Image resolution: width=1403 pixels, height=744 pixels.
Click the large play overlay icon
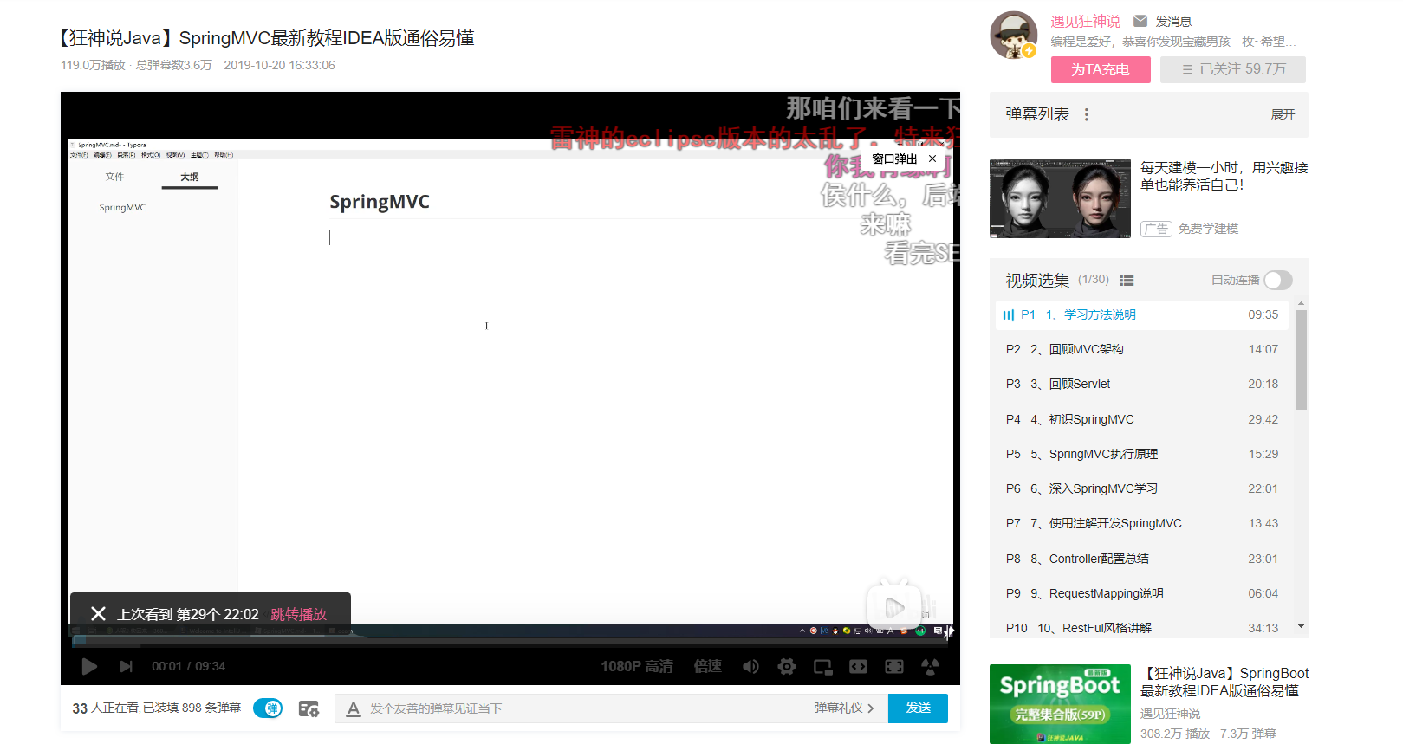pos(894,606)
